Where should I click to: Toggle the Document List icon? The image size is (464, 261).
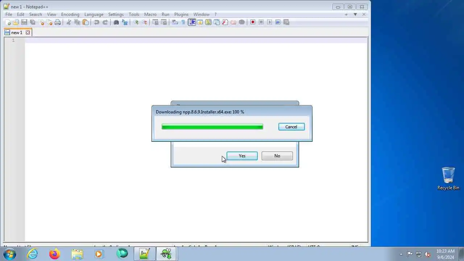pos(217,22)
